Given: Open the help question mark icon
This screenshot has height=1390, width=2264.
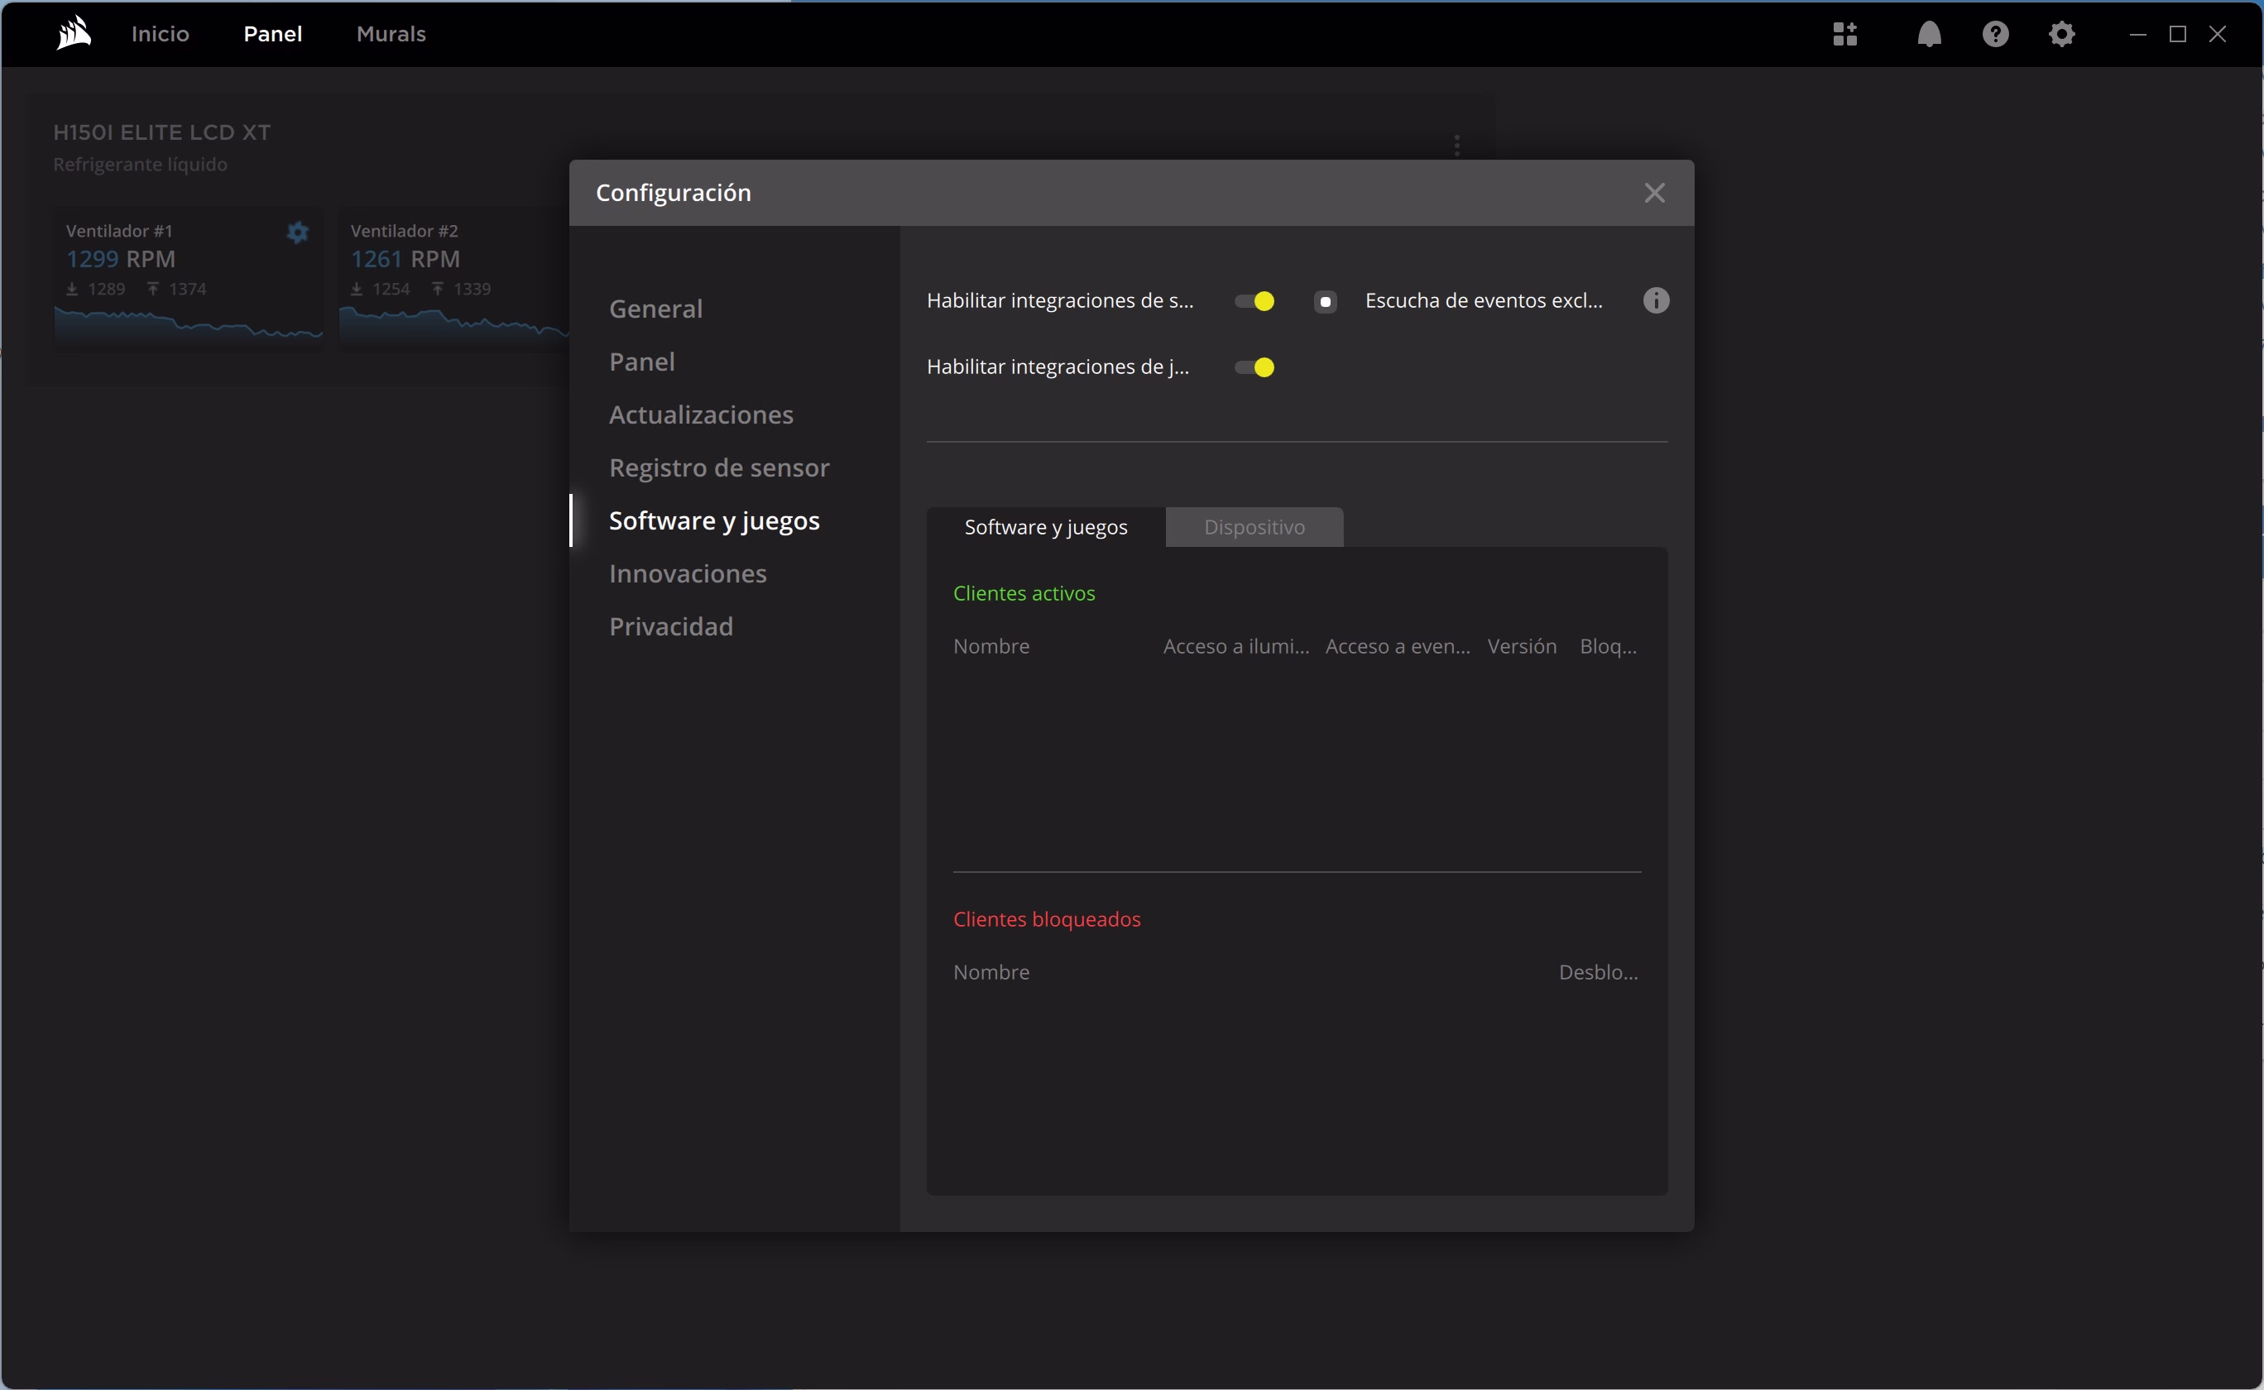Looking at the screenshot, I should coord(1996,34).
